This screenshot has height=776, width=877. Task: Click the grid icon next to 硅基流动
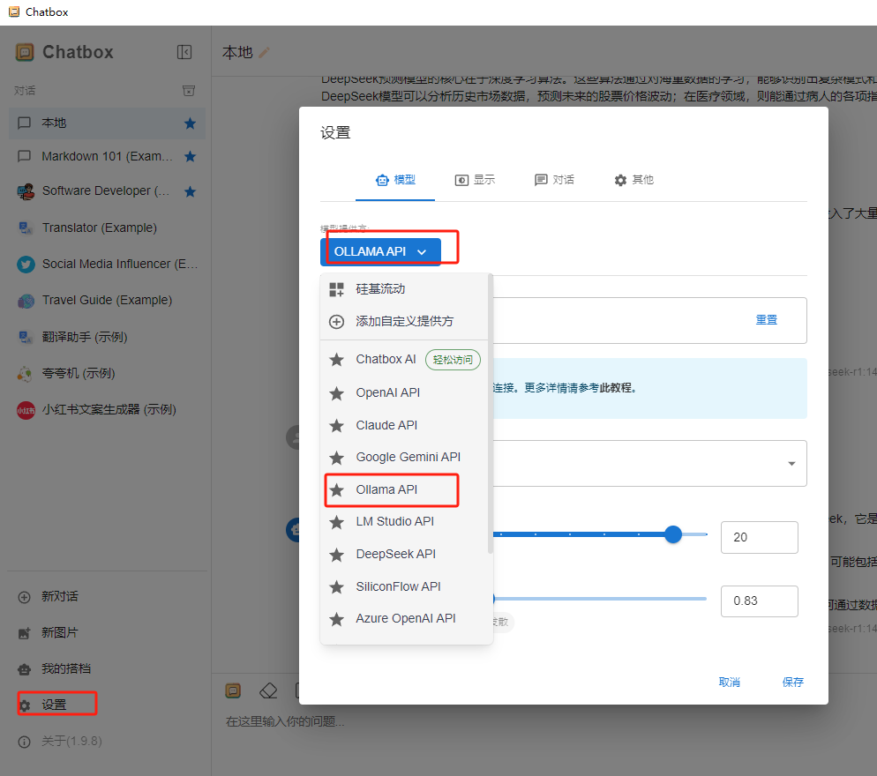tap(336, 289)
